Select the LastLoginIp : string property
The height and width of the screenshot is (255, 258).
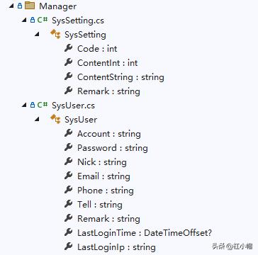tap(116, 247)
